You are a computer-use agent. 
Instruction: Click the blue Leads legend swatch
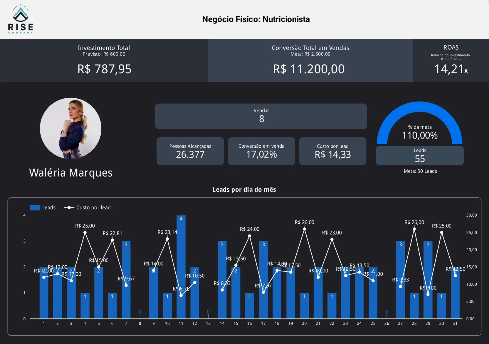35,208
